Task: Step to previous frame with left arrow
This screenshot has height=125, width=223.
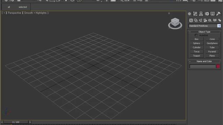Action: click(2, 122)
